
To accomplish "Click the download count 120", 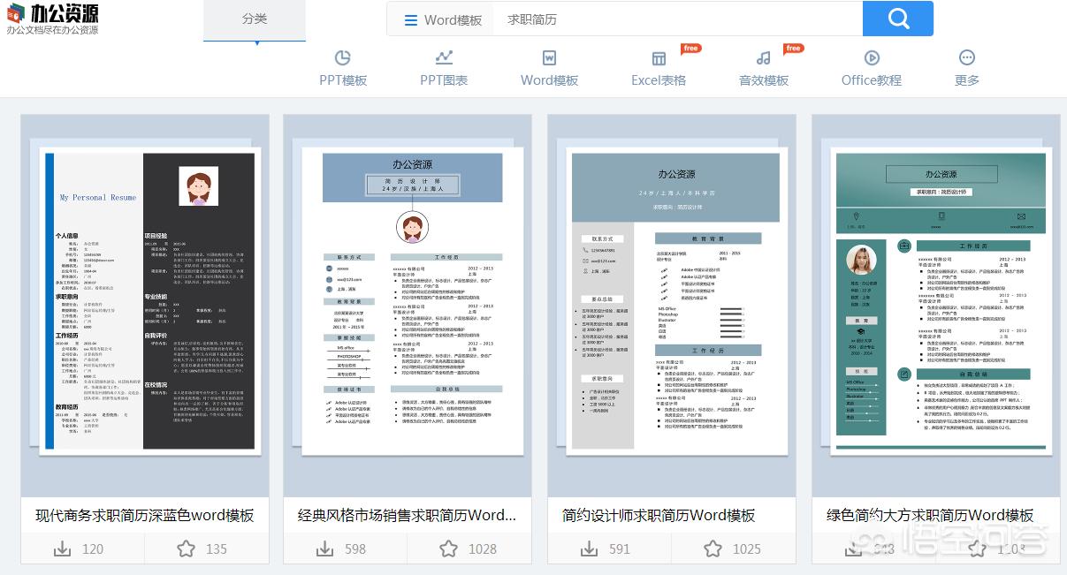I will pos(93,549).
